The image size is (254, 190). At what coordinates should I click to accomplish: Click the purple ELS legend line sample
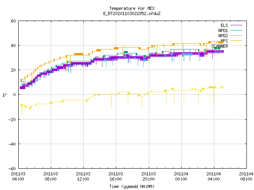(237, 25)
